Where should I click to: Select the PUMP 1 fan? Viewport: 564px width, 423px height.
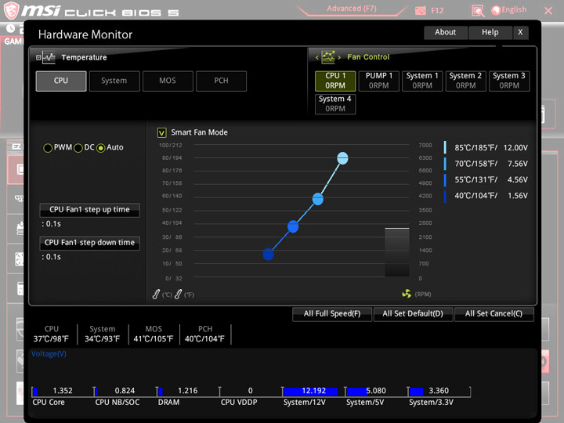pyautogui.click(x=379, y=81)
